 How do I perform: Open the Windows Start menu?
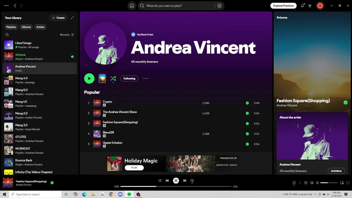(x=4, y=194)
